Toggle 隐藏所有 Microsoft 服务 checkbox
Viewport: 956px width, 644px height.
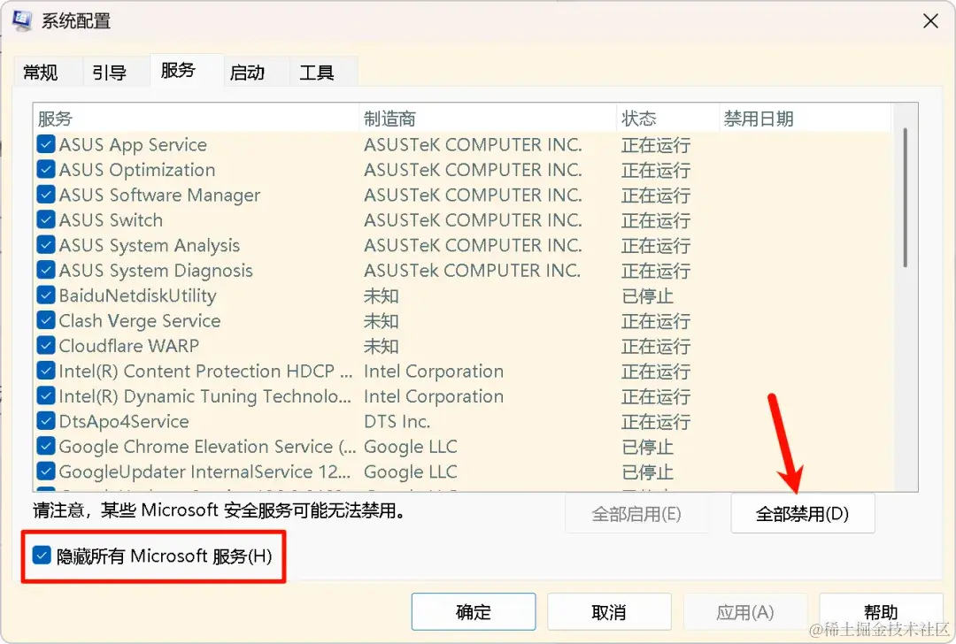click(x=40, y=556)
